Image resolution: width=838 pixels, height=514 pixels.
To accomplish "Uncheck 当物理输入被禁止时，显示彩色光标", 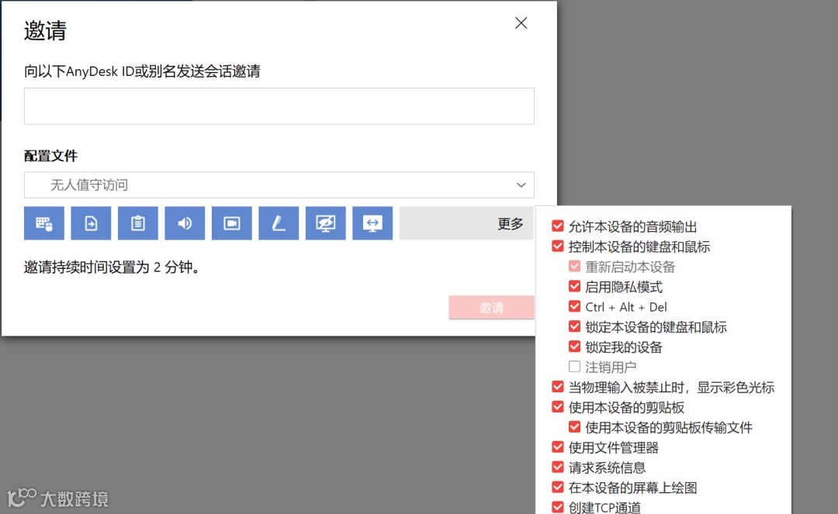I will click(557, 387).
